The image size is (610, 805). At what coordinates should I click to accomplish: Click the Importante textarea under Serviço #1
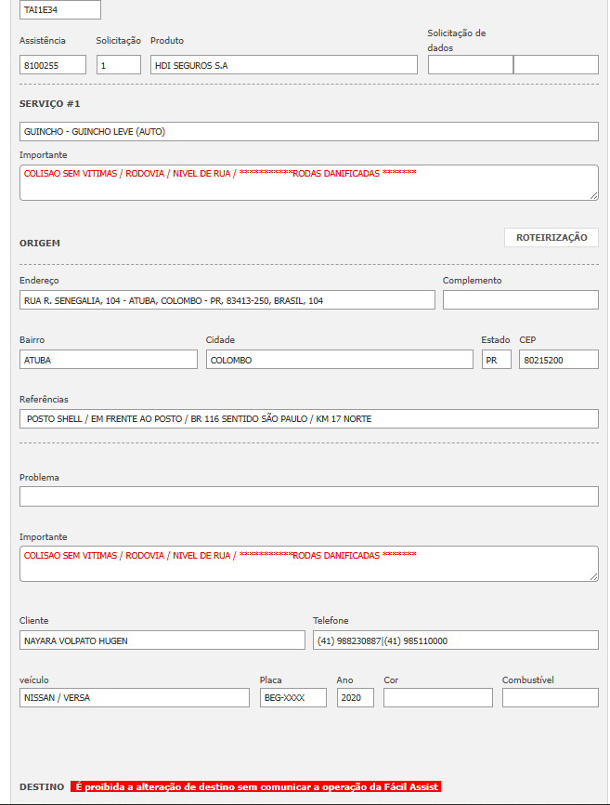[x=308, y=182]
